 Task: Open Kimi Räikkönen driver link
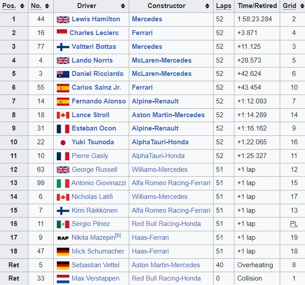pos(95,210)
